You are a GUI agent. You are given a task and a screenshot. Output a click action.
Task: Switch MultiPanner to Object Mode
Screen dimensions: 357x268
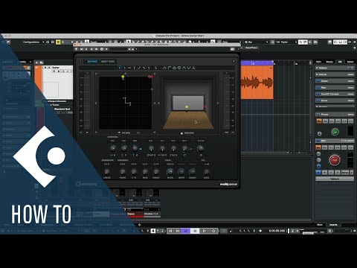click(x=108, y=61)
